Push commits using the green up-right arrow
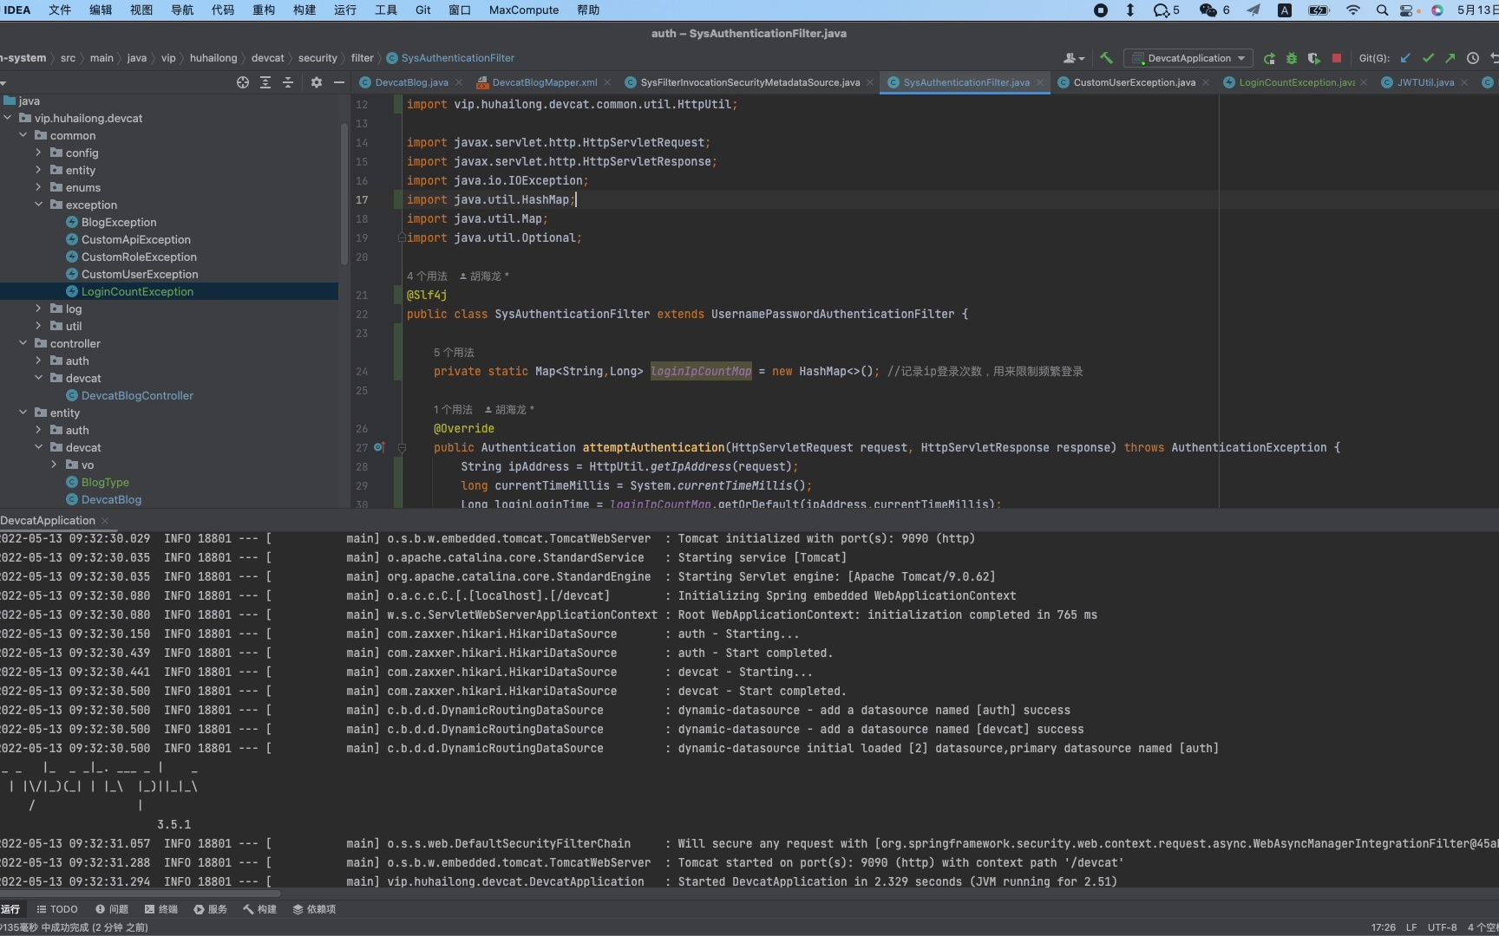Viewport: 1499px width, 936px height. tap(1450, 58)
